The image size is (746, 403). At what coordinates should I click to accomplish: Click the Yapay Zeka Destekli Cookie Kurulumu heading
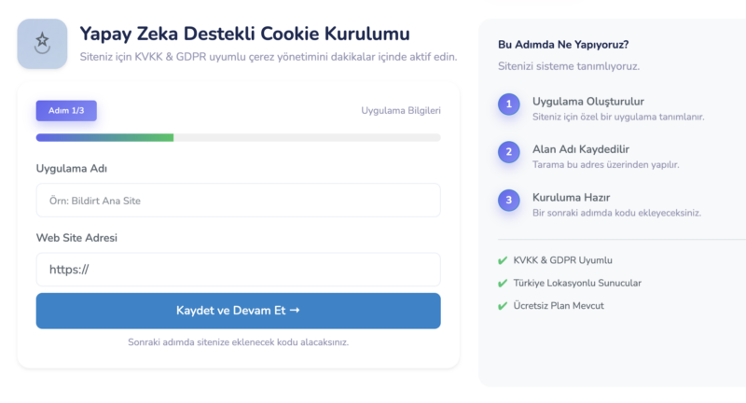[x=244, y=35]
